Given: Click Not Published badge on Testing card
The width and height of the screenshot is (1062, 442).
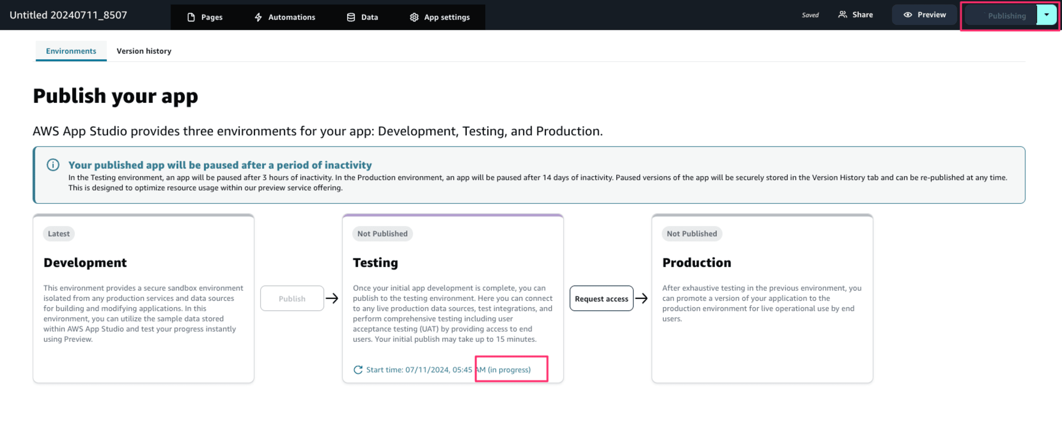Looking at the screenshot, I should tap(382, 233).
